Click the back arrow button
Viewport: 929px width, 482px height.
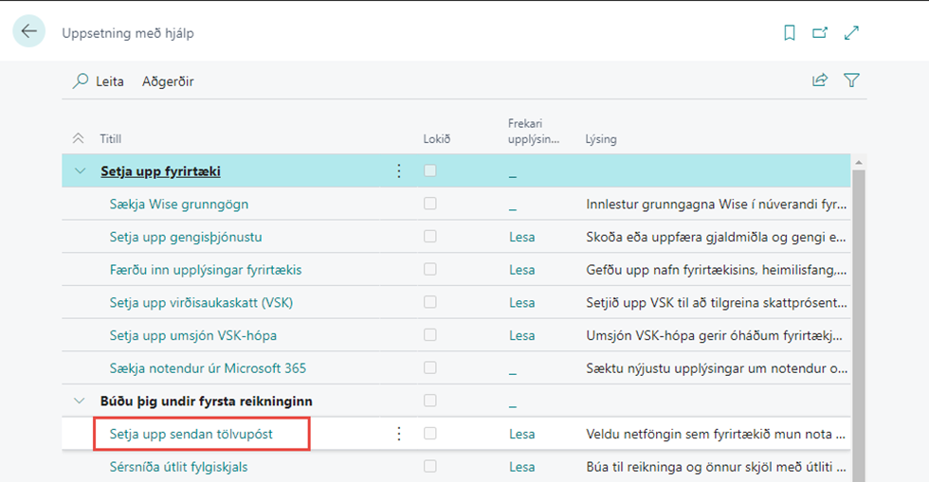[28, 31]
